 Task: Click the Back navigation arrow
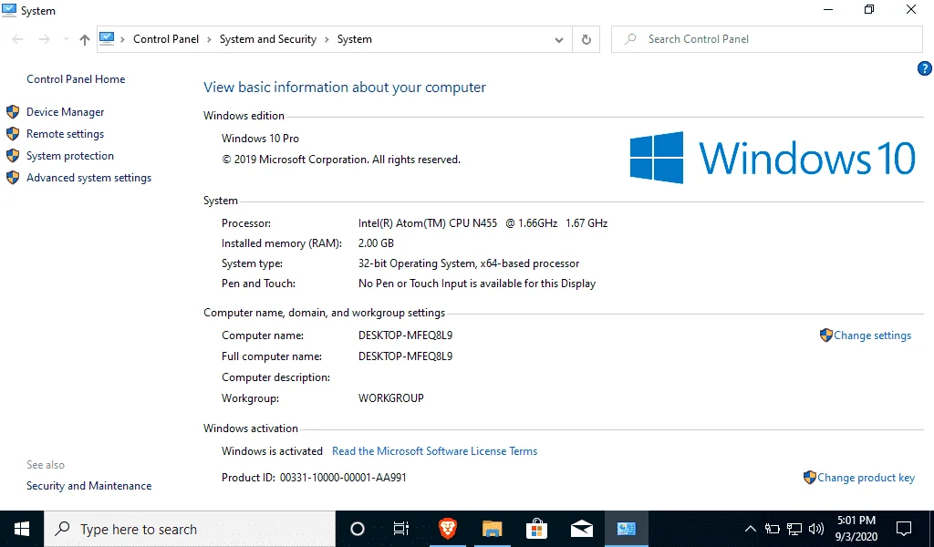pyautogui.click(x=18, y=39)
